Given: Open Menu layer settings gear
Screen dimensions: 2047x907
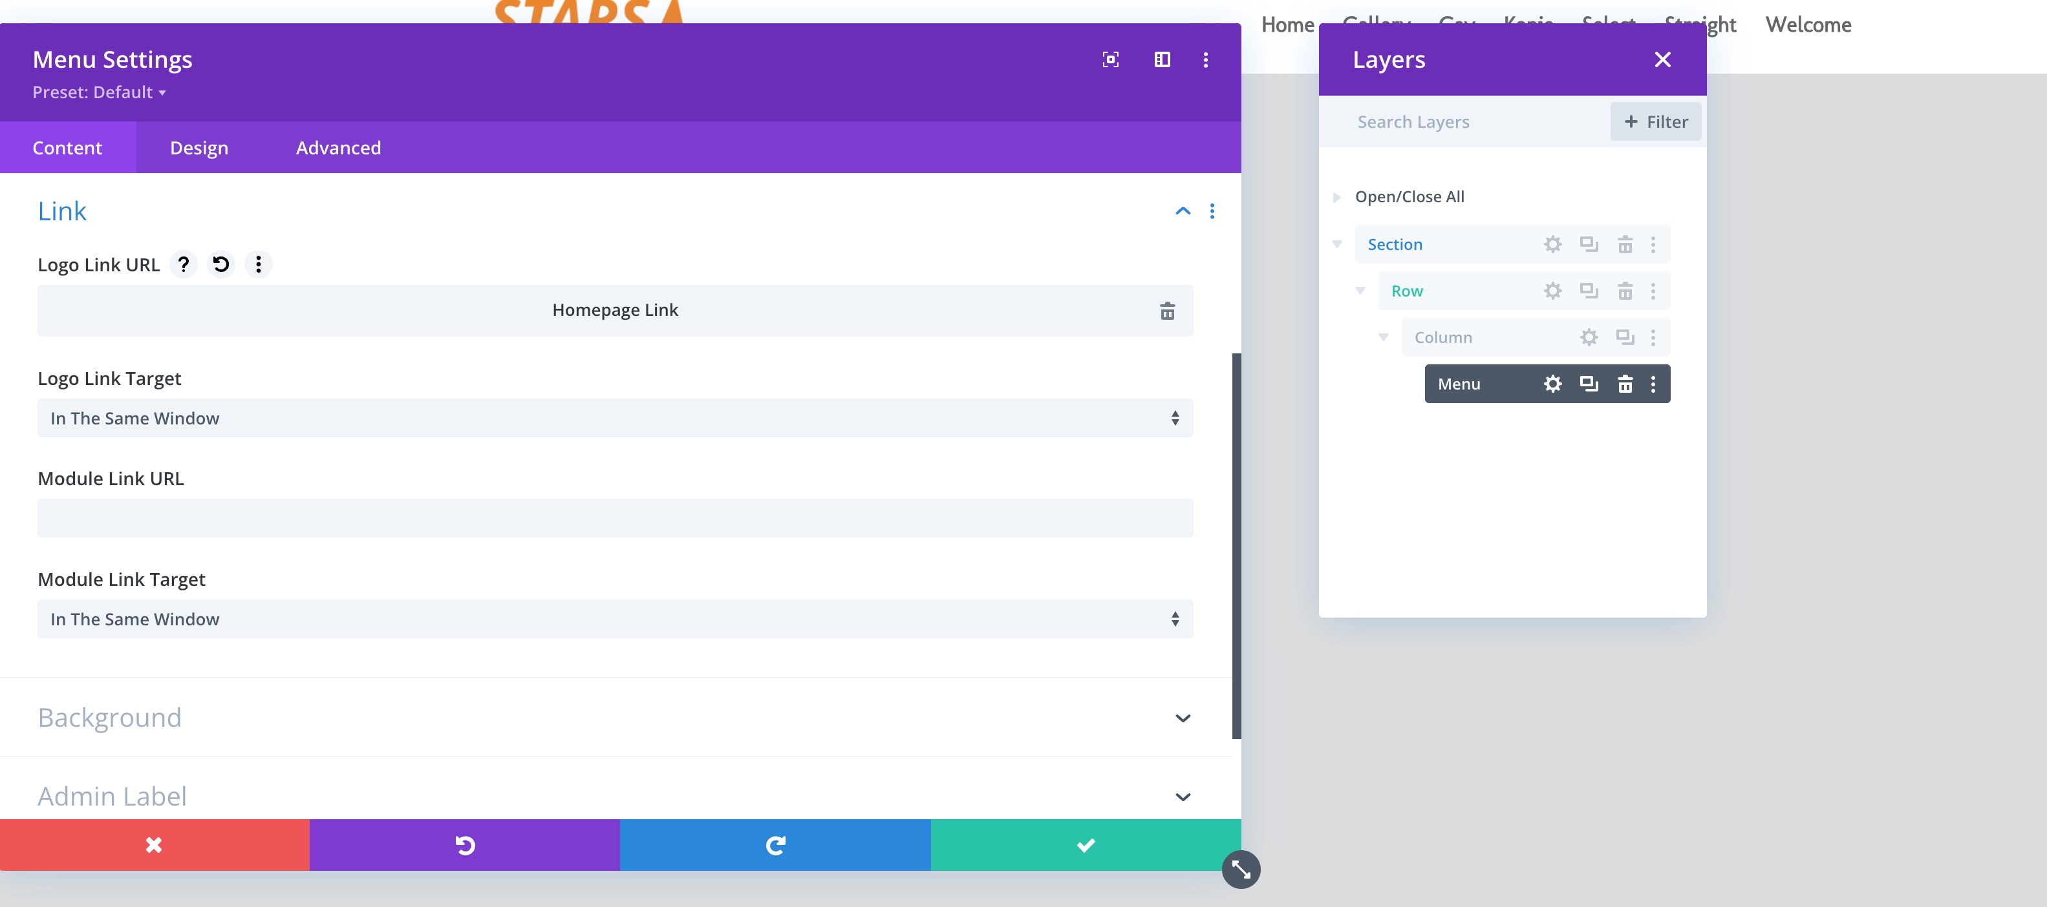Looking at the screenshot, I should pyautogui.click(x=1552, y=384).
